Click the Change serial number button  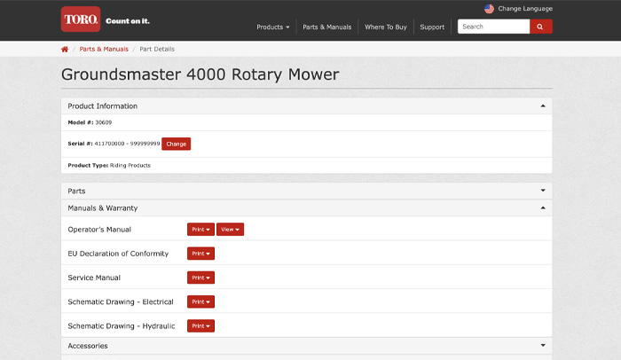click(177, 144)
